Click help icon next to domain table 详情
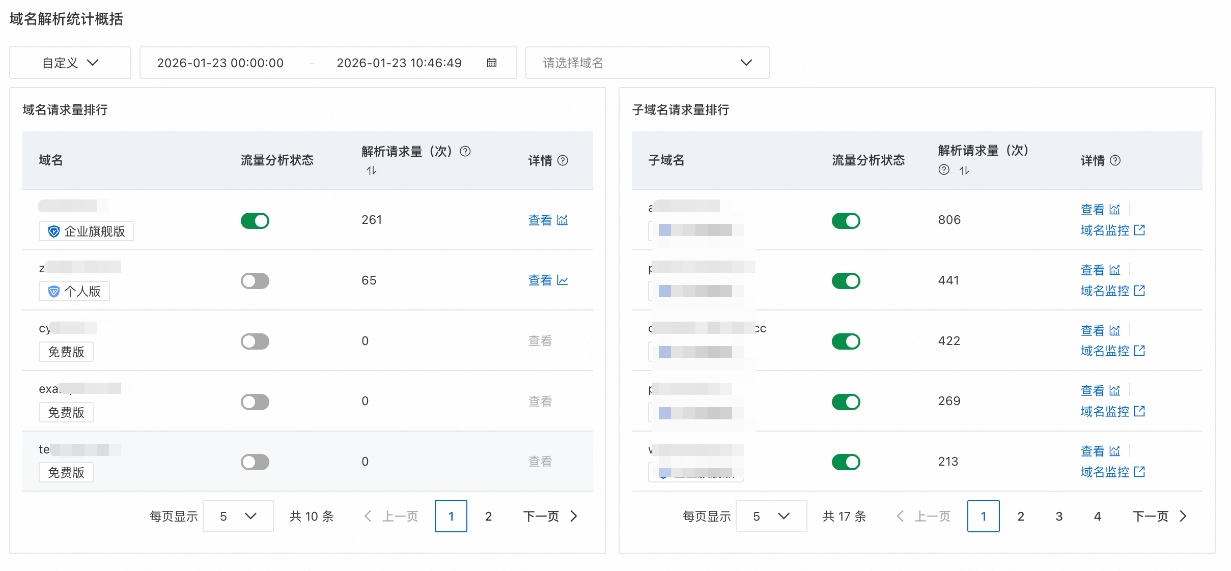1231x571 pixels. [563, 160]
